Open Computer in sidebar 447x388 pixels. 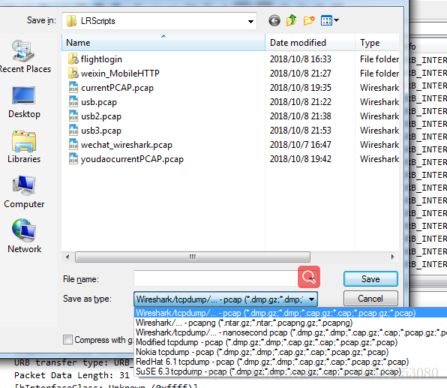24,192
